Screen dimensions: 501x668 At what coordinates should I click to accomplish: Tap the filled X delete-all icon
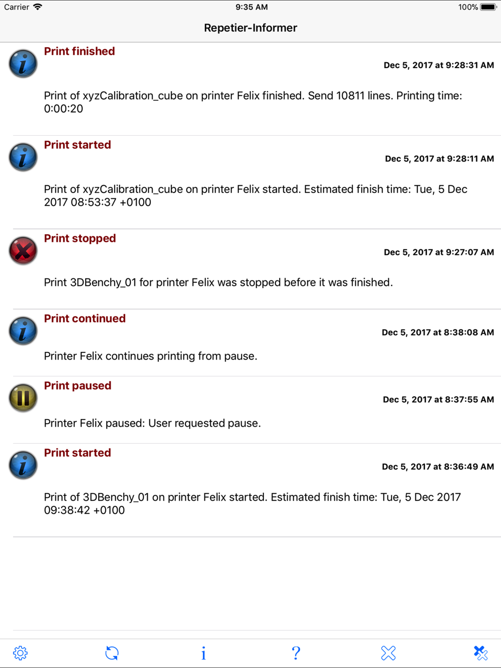pos(480,653)
